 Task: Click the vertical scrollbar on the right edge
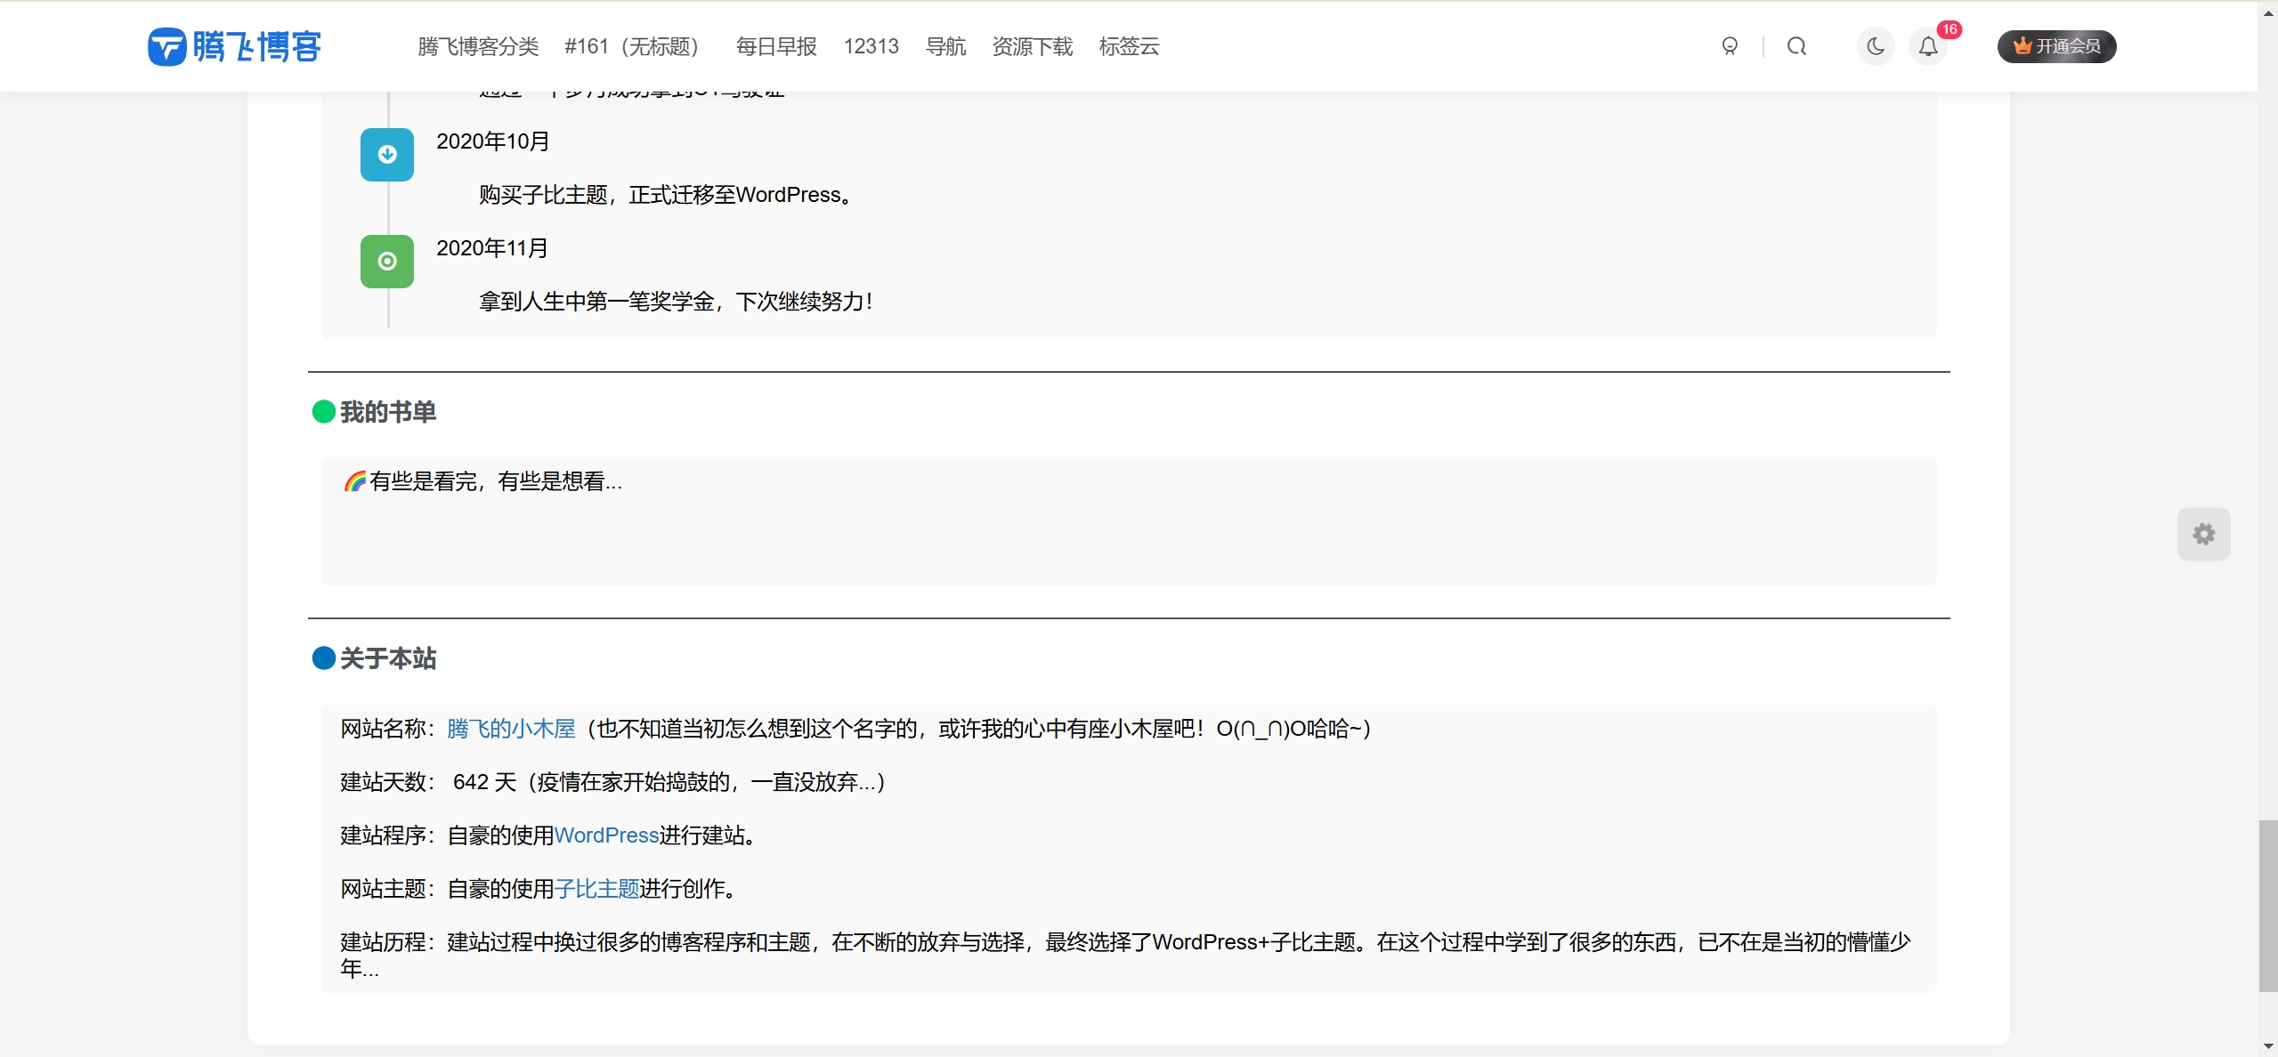(x=2267, y=908)
